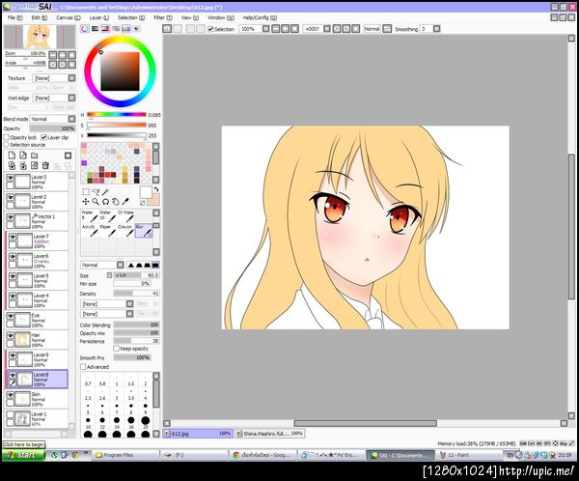Screen dimensions: 579x481
Task: Hide the Hair layer using eye icon
Action: [10, 336]
